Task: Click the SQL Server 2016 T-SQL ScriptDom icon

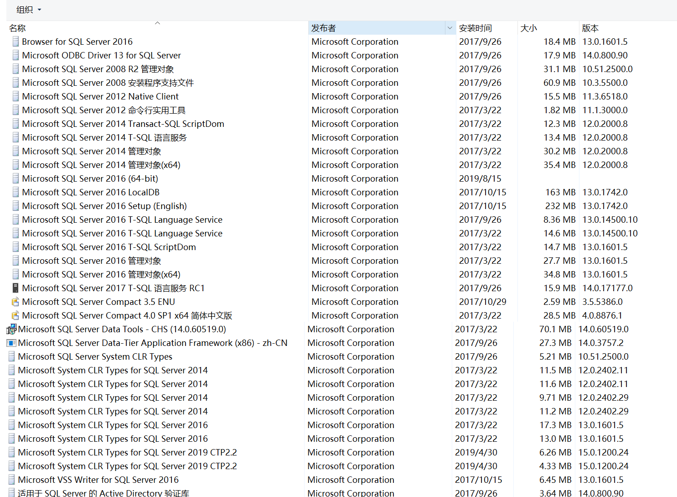Action: 16,247
